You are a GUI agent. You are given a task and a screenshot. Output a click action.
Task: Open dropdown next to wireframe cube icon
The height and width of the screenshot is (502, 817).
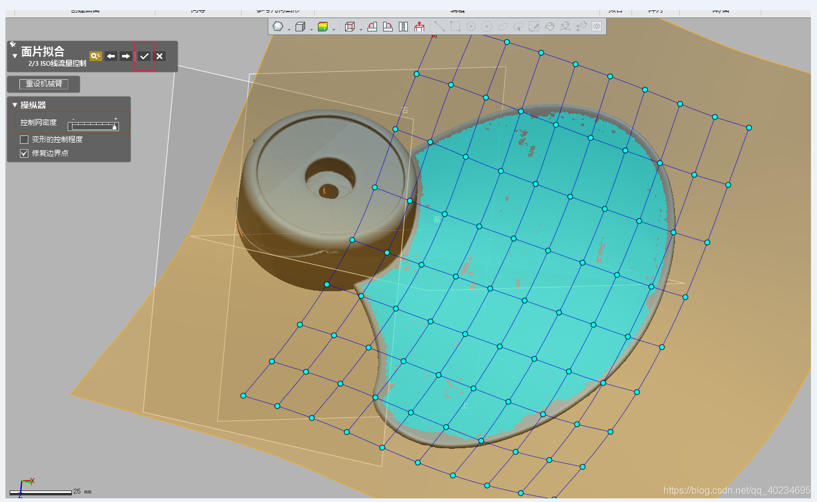point(361,30)
